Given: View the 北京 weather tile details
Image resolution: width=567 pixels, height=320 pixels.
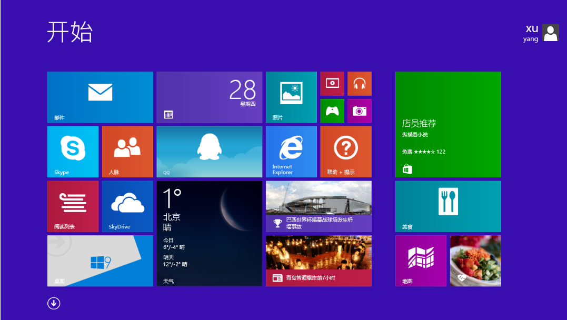Looking at the screenshot, I should click(x=209, y=234).
